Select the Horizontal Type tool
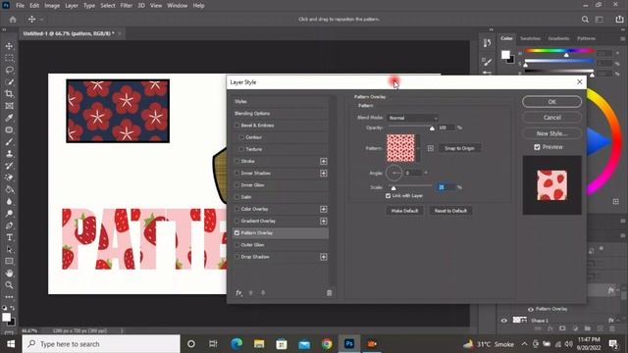This screenshot has width=628, height=353. (x=9, y=237)
